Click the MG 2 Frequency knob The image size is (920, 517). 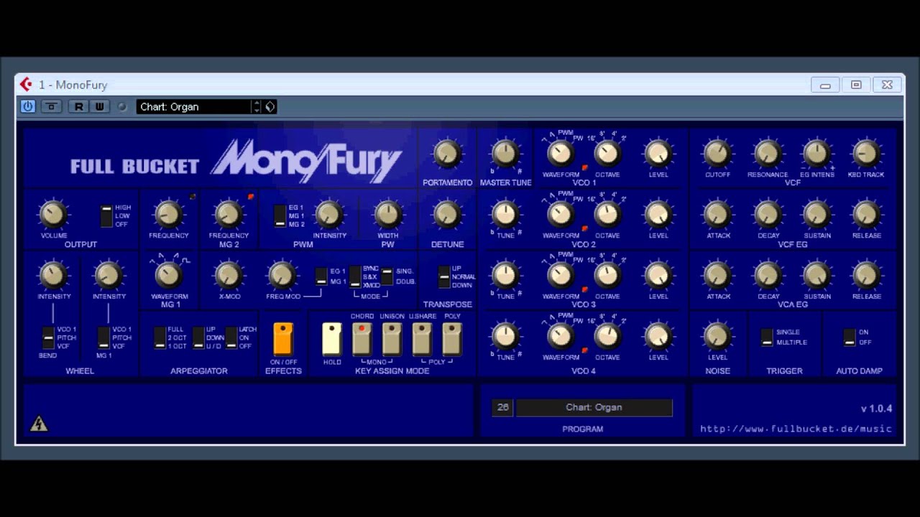tap(229, 214)
